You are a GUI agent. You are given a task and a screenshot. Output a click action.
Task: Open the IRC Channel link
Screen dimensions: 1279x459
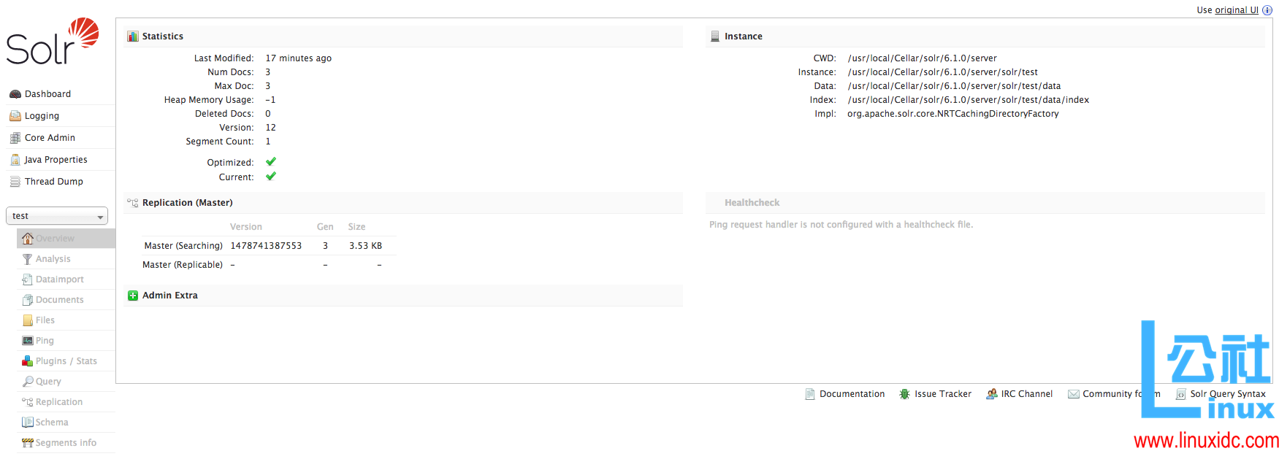coord(1027,394)
